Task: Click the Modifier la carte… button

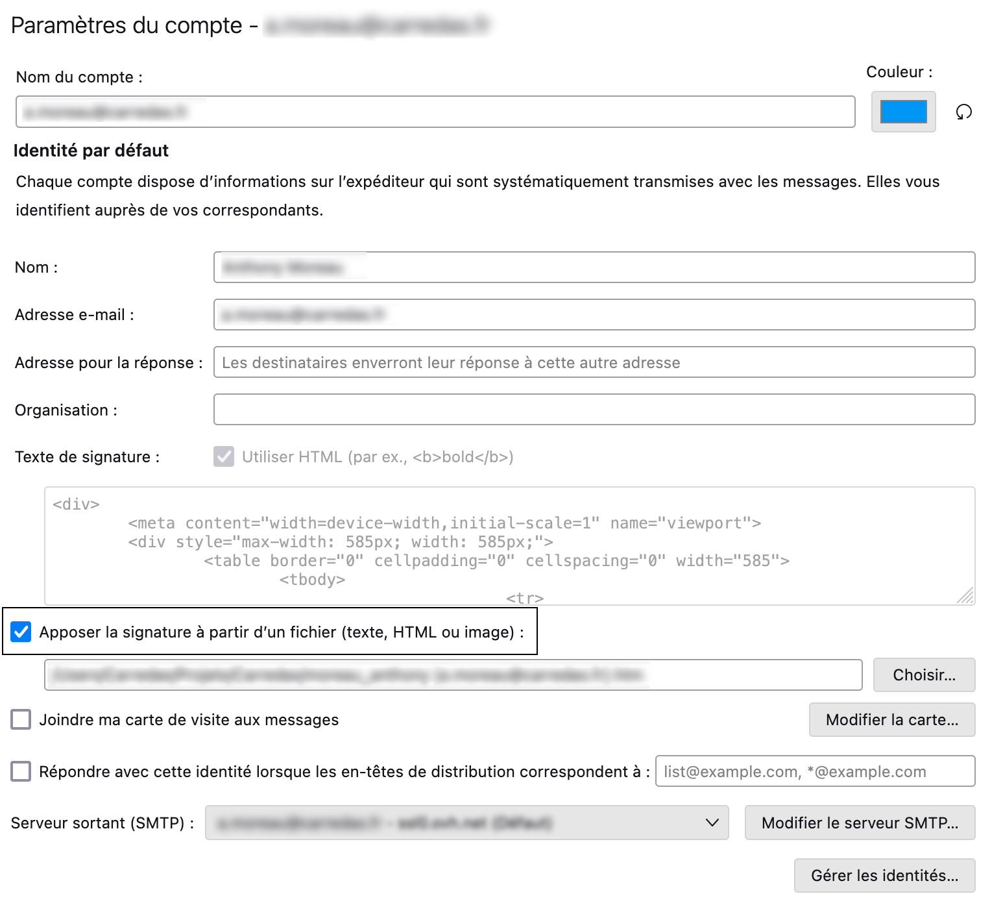Action: (x=891, y=719)
